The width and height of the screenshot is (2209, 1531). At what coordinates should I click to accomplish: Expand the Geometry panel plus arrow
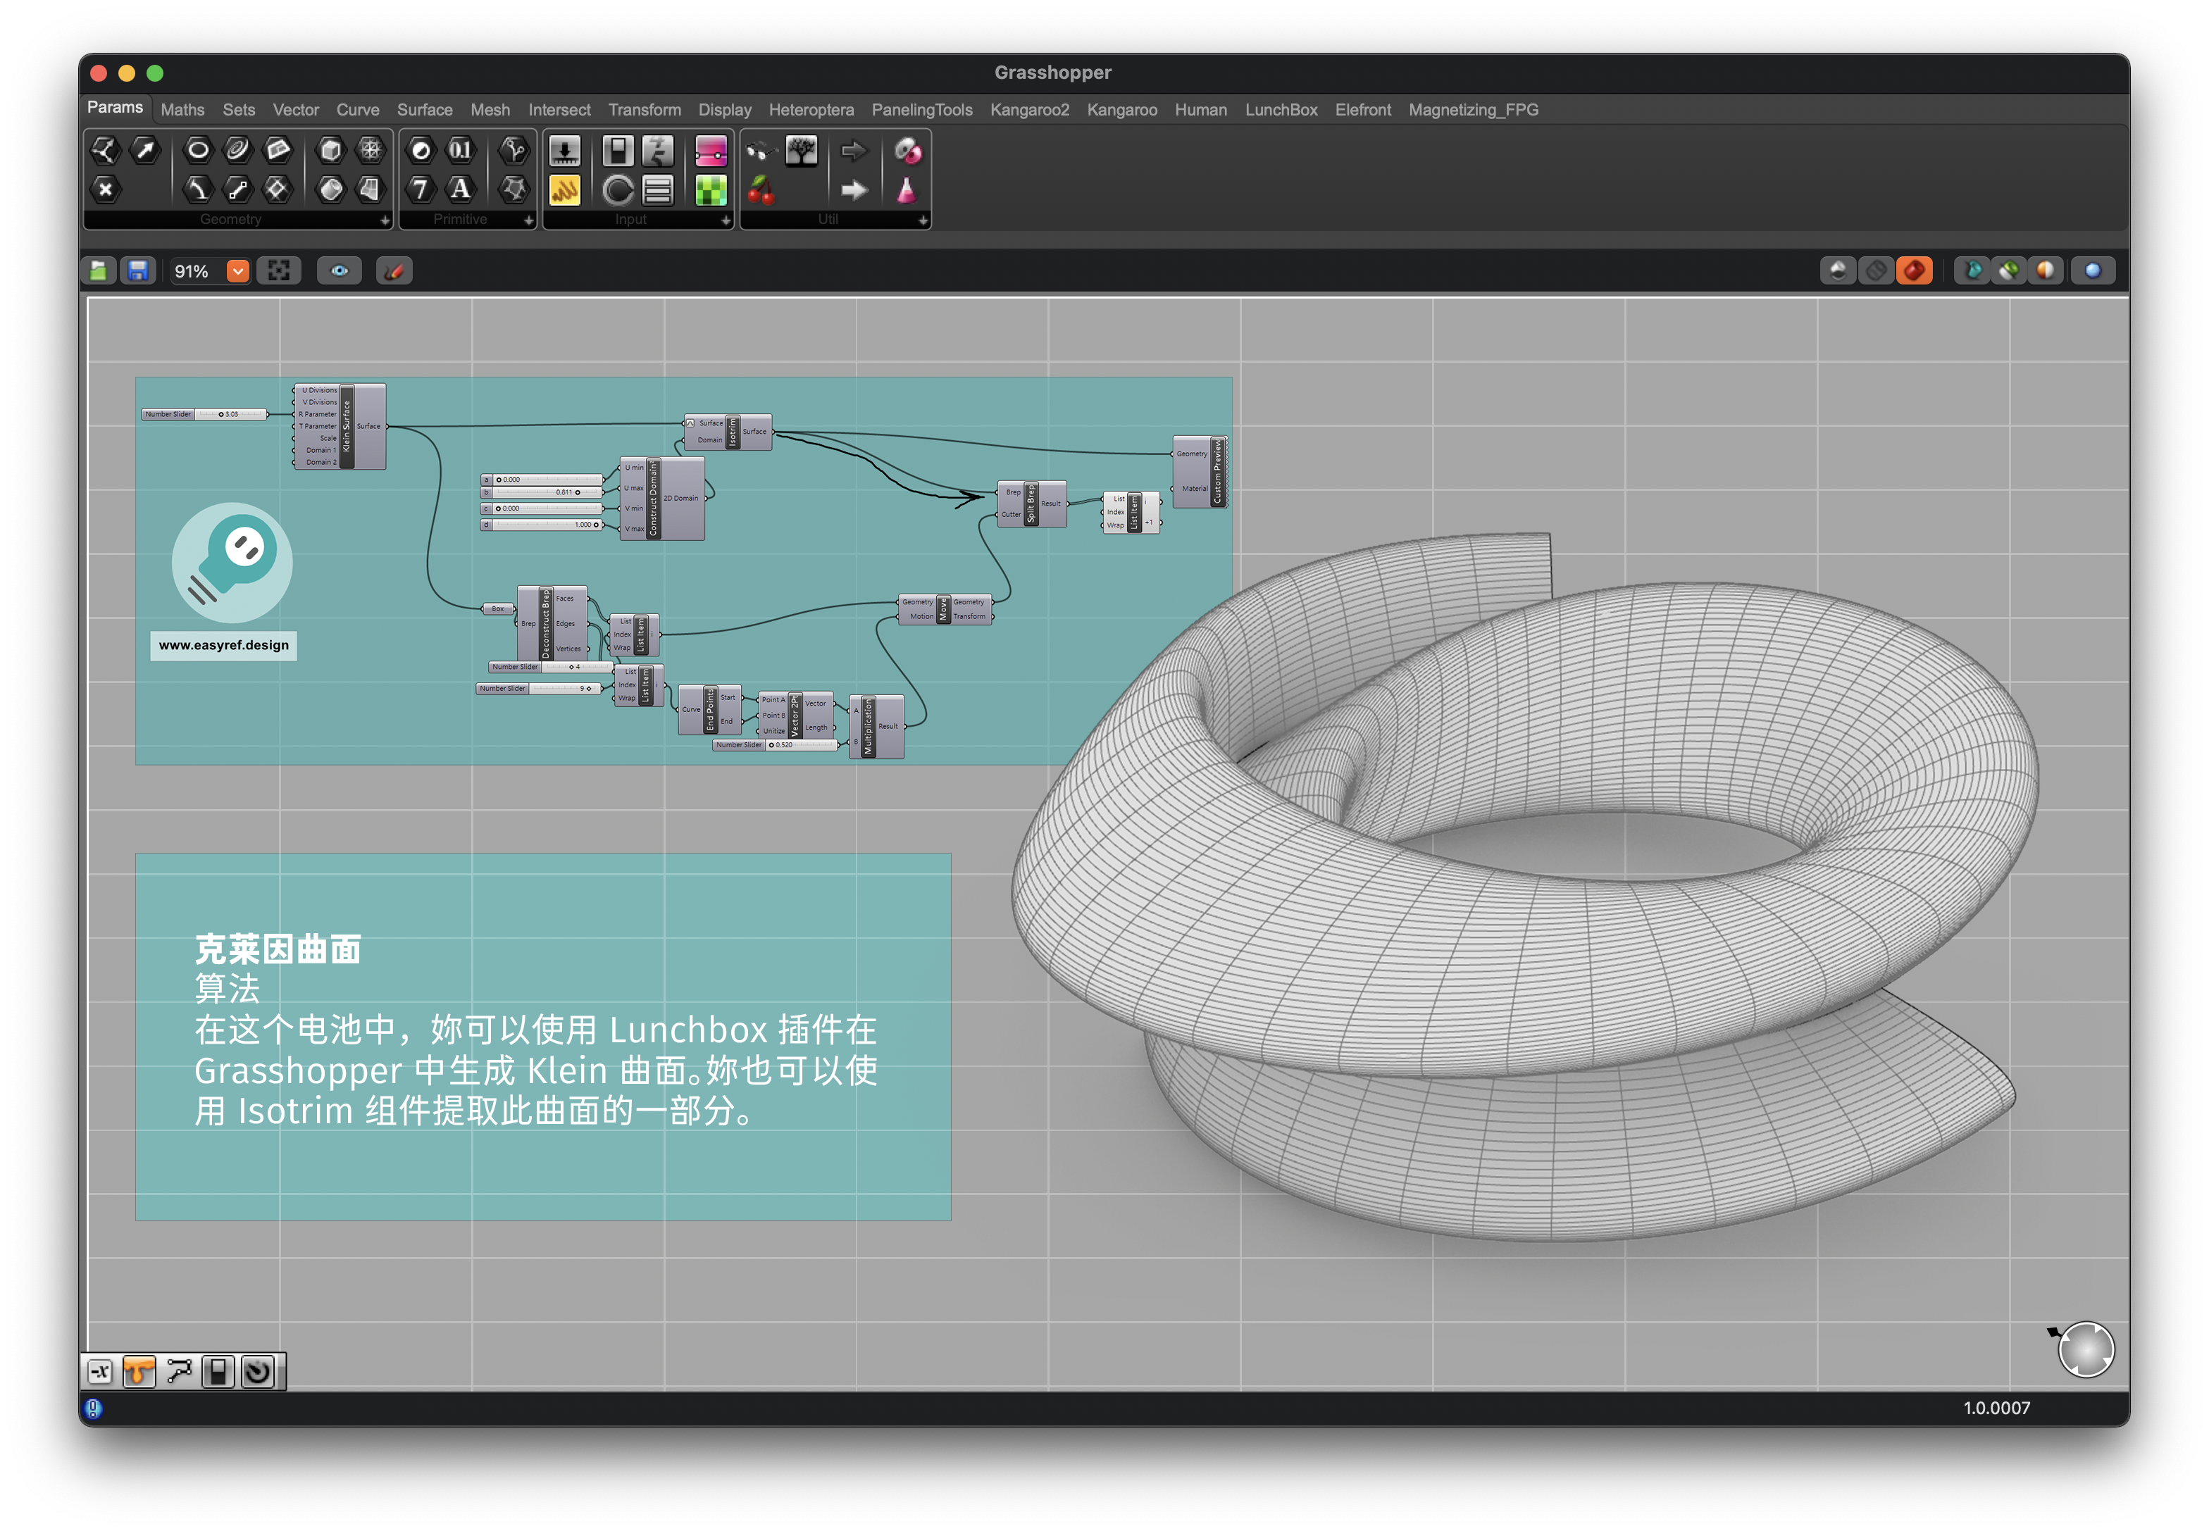(x=385, y=220)
